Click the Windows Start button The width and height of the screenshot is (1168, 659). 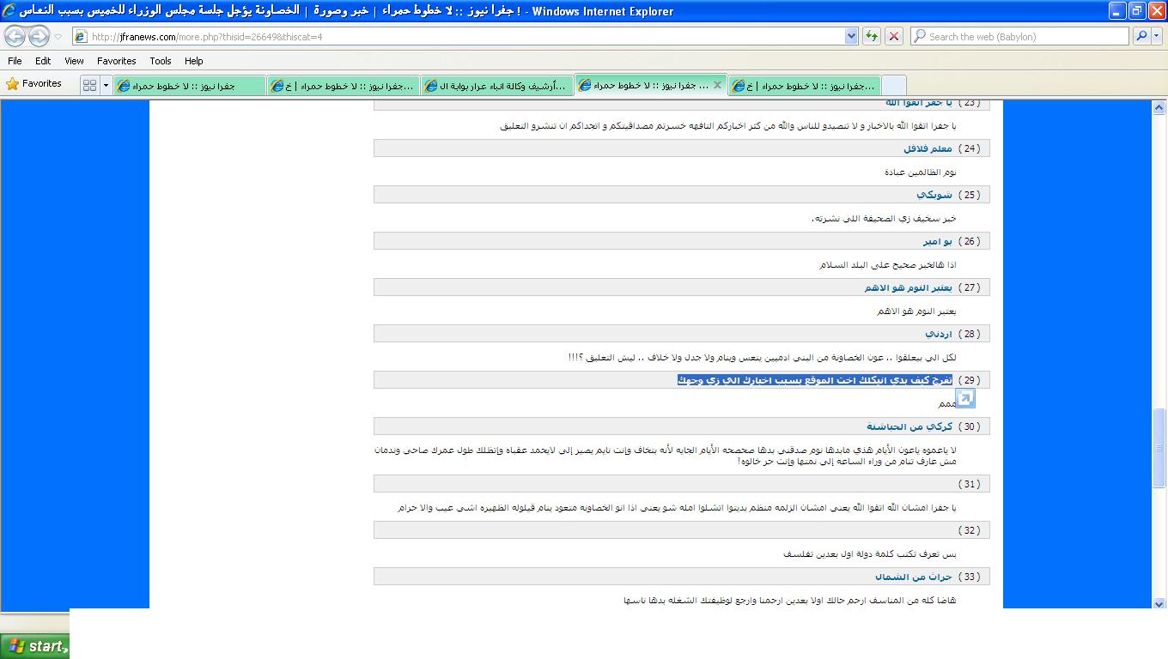(34, 646)
